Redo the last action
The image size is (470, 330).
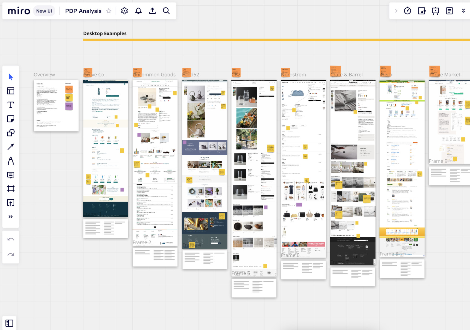click(11, 255)
